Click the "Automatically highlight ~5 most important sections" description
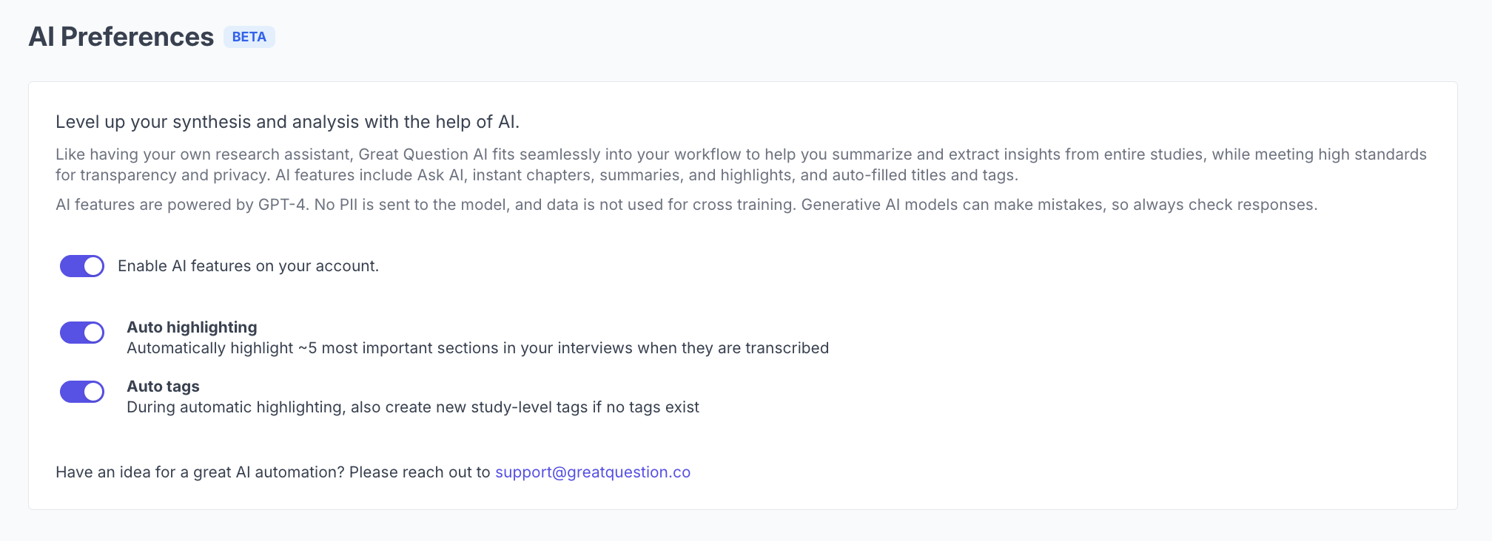Viewport: 1492px width, 541px height. (x=477, y=348)
